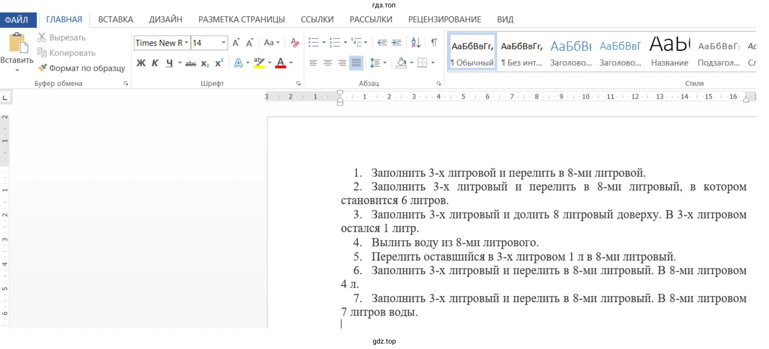Toggle superscript (x²) formatting

[219, 63]
